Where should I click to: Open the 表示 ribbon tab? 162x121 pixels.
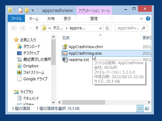click(67, 19)
